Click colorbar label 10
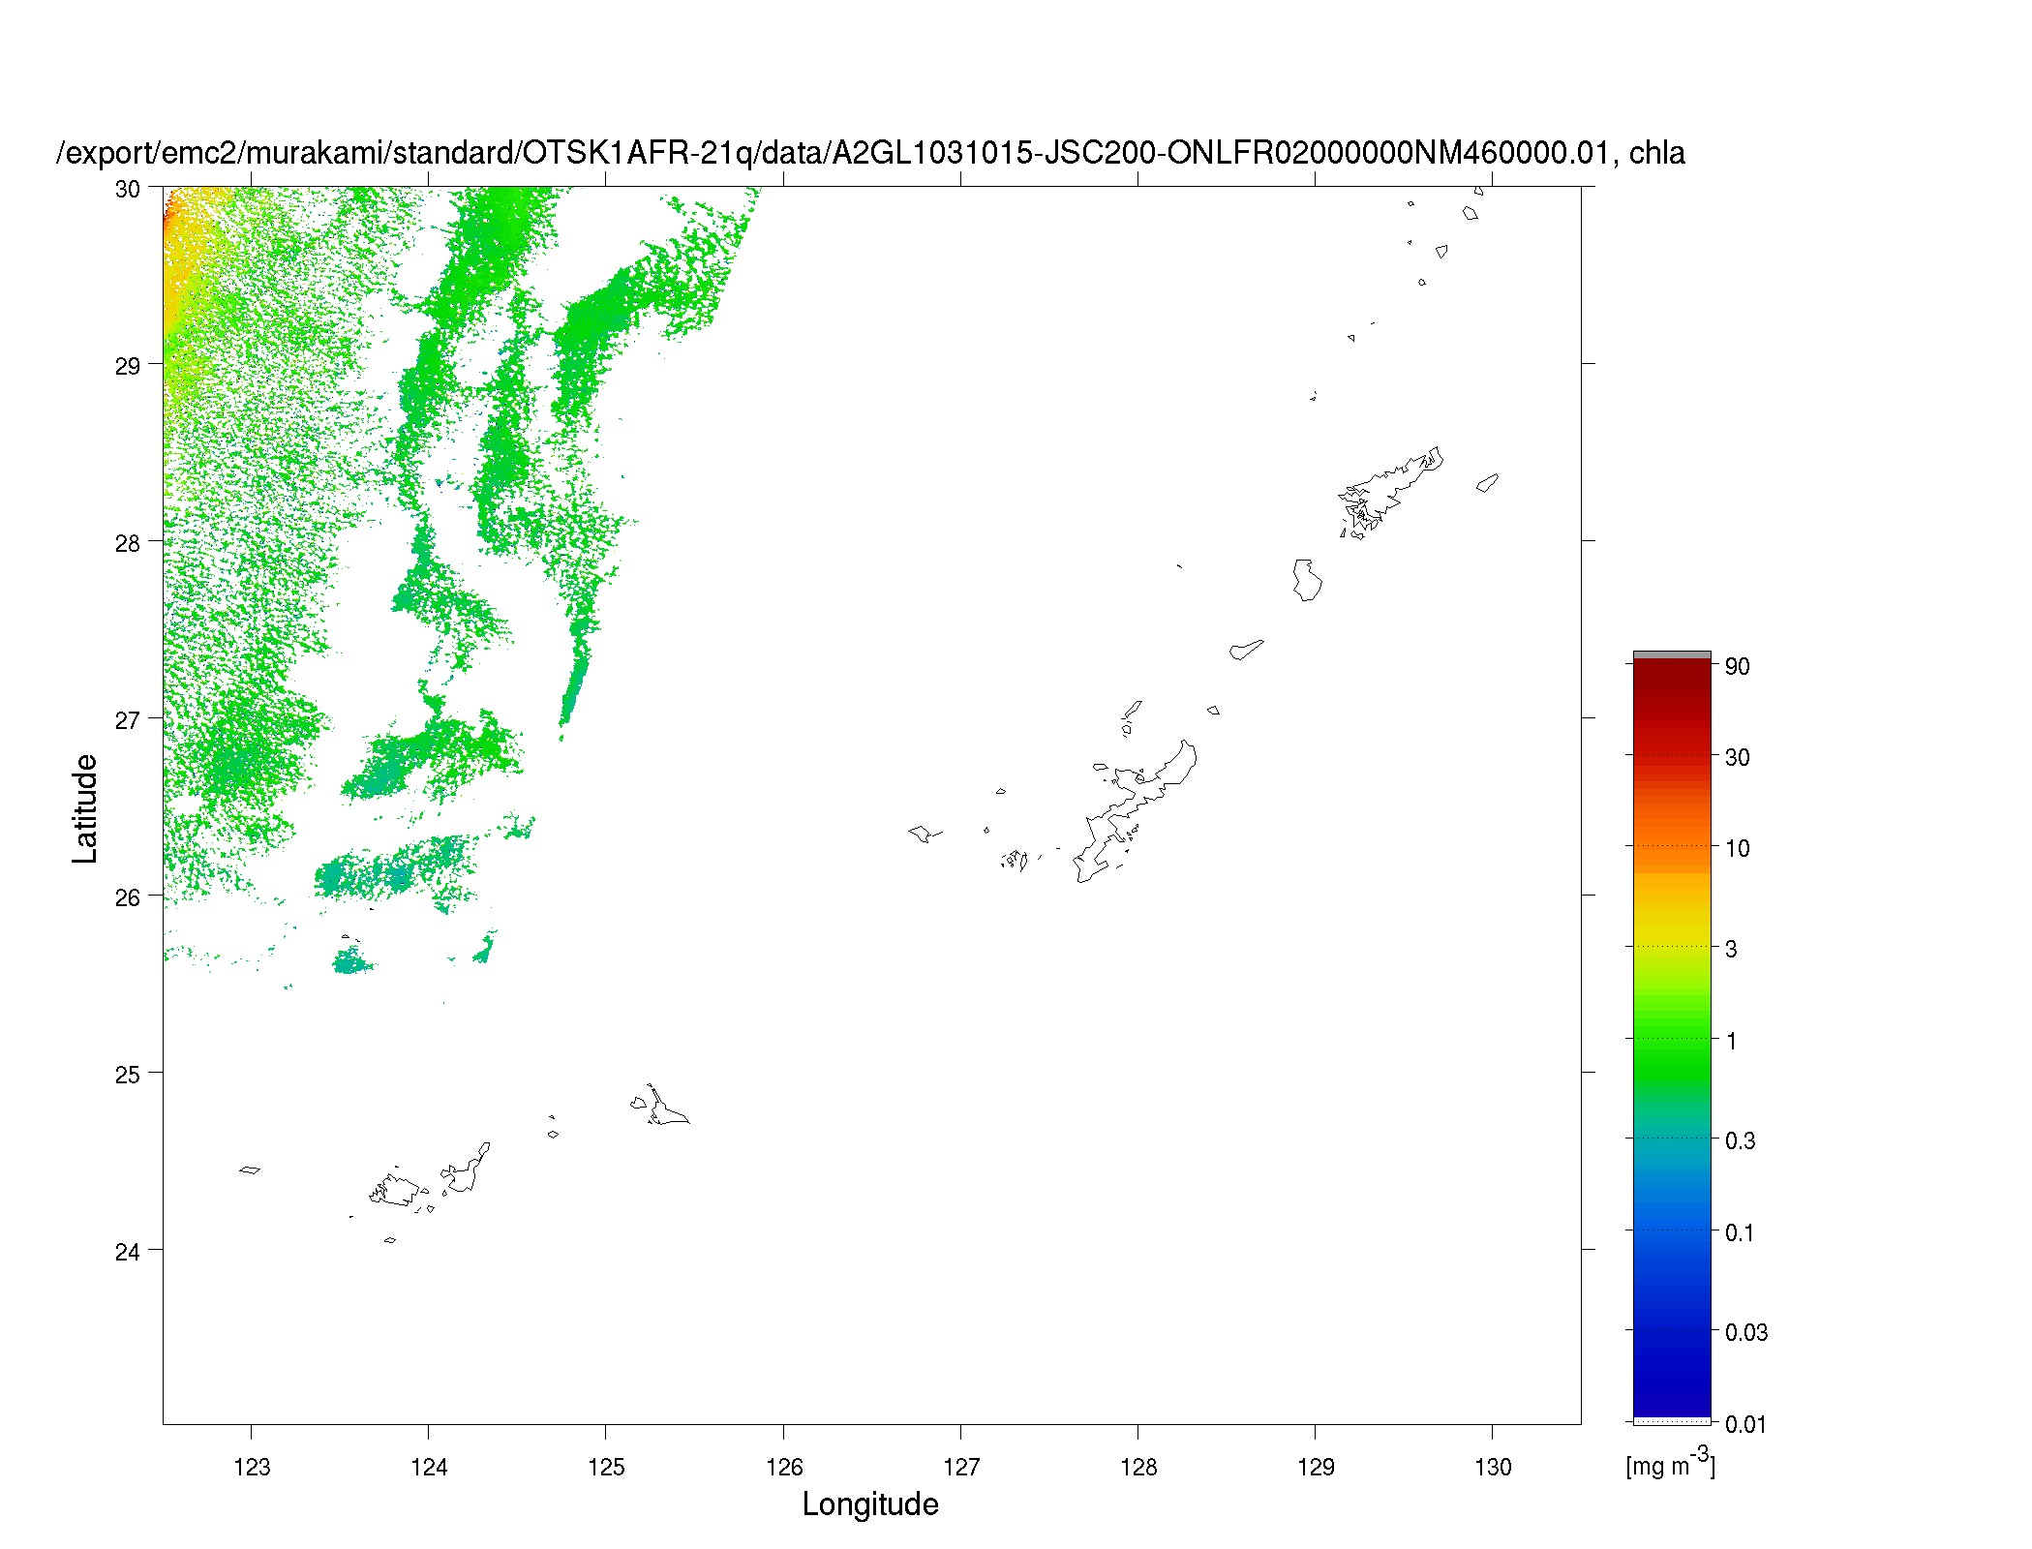2032x1549 pixels. 1738,848
